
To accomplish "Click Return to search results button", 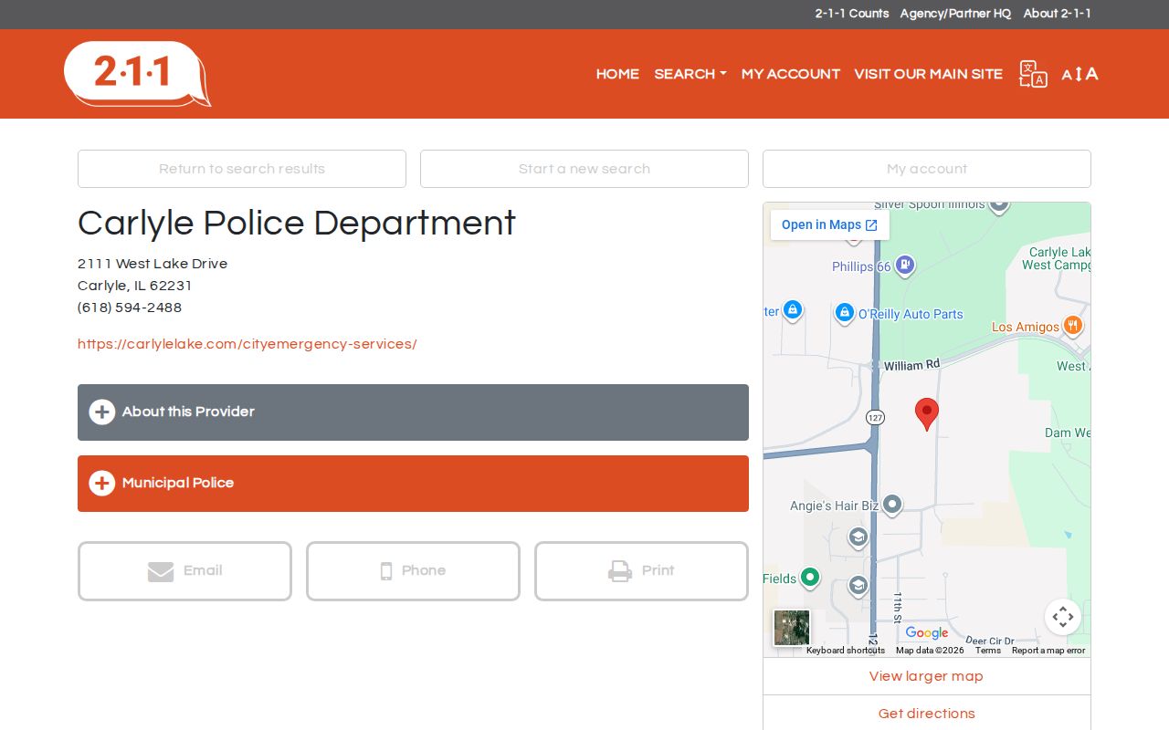I will [242, 169].
